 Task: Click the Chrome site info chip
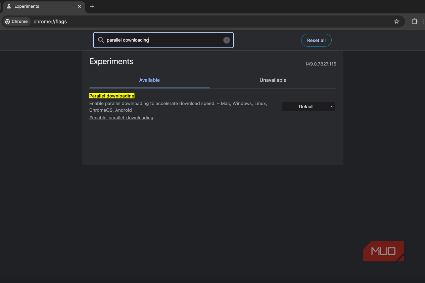pyautogui.click(x=16, y=21)
